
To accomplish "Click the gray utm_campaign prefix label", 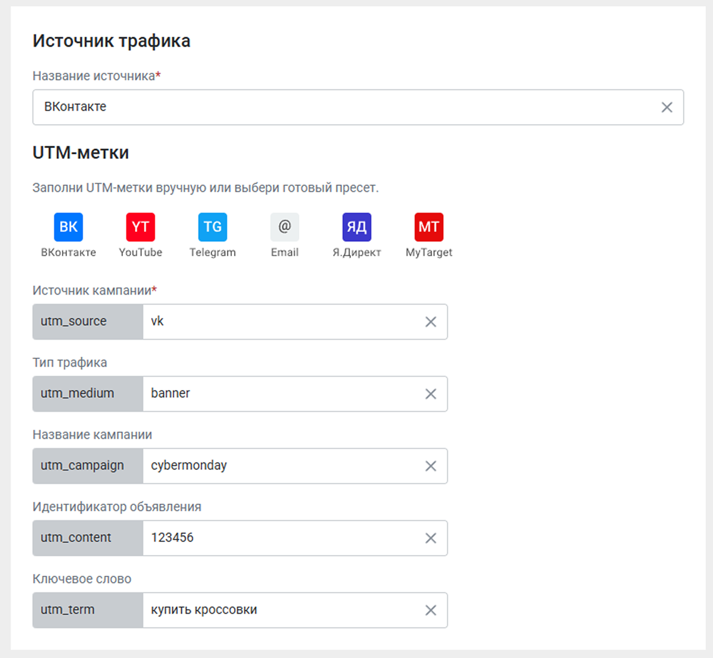I will click(x=88, y=466).
